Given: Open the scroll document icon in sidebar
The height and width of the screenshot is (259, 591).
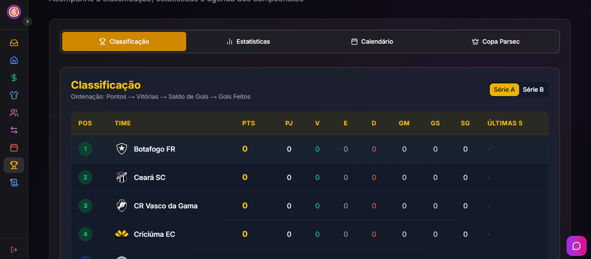Looking at the screenshot, I should (14, 183).
